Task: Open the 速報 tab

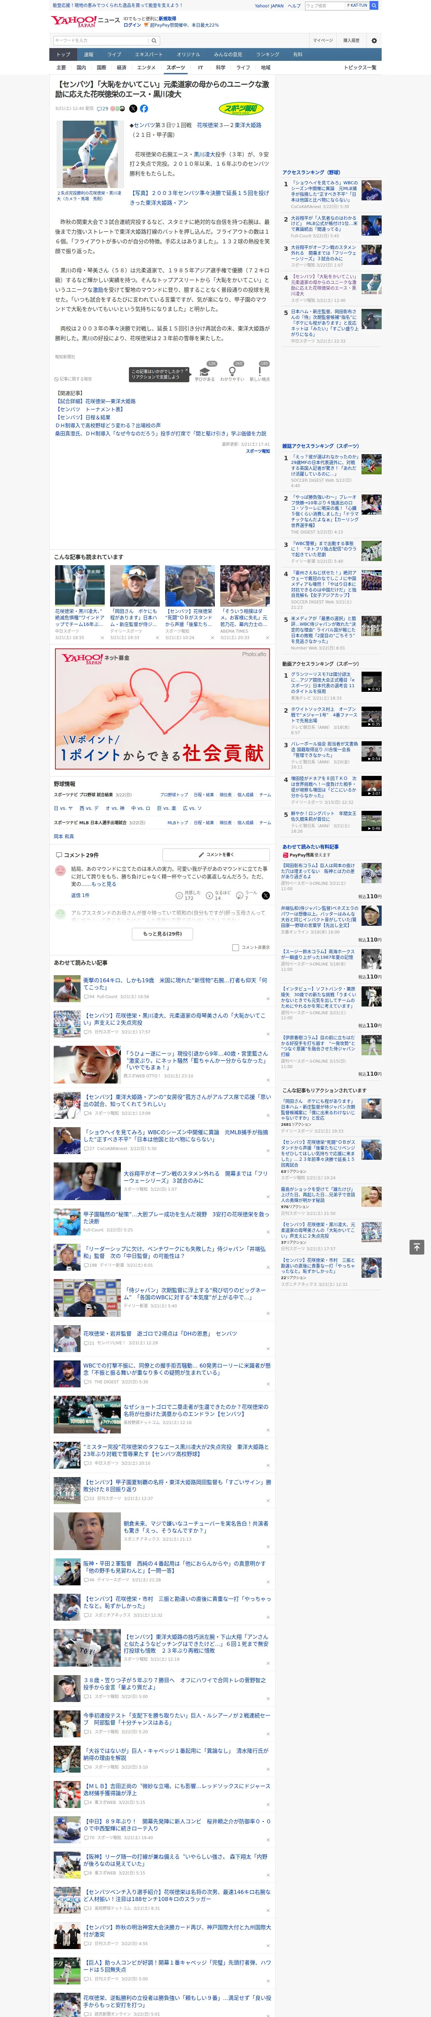Action: tap(88, 55)
